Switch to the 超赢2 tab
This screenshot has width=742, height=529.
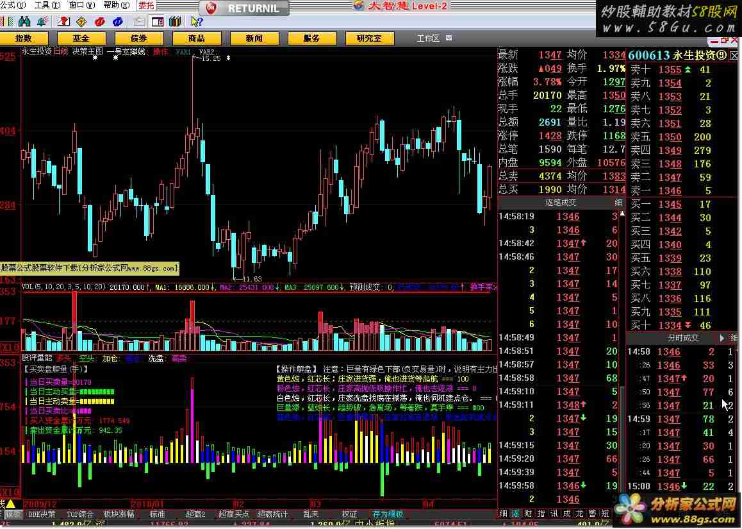click(195, 514)
